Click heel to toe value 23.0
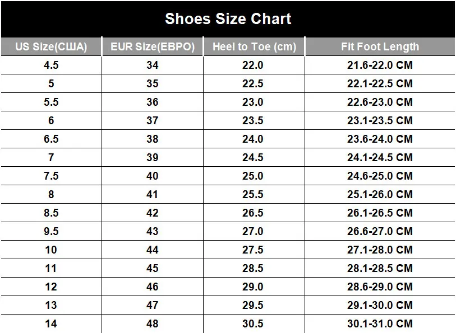Screen dimensions: 456x333 tap(253, 102)
